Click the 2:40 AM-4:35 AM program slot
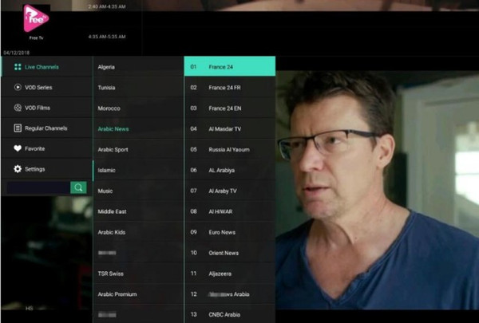This screenshot has height=323, width=479. pos(107,6)
